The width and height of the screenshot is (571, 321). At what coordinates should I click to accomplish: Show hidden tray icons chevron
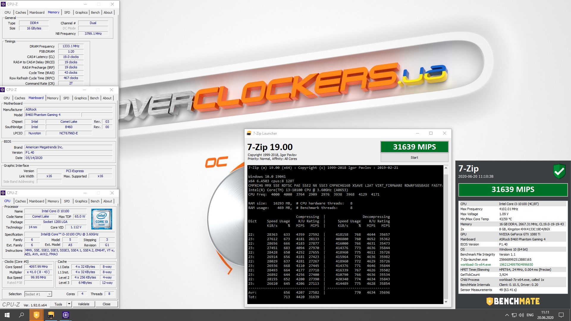point(507,315)
